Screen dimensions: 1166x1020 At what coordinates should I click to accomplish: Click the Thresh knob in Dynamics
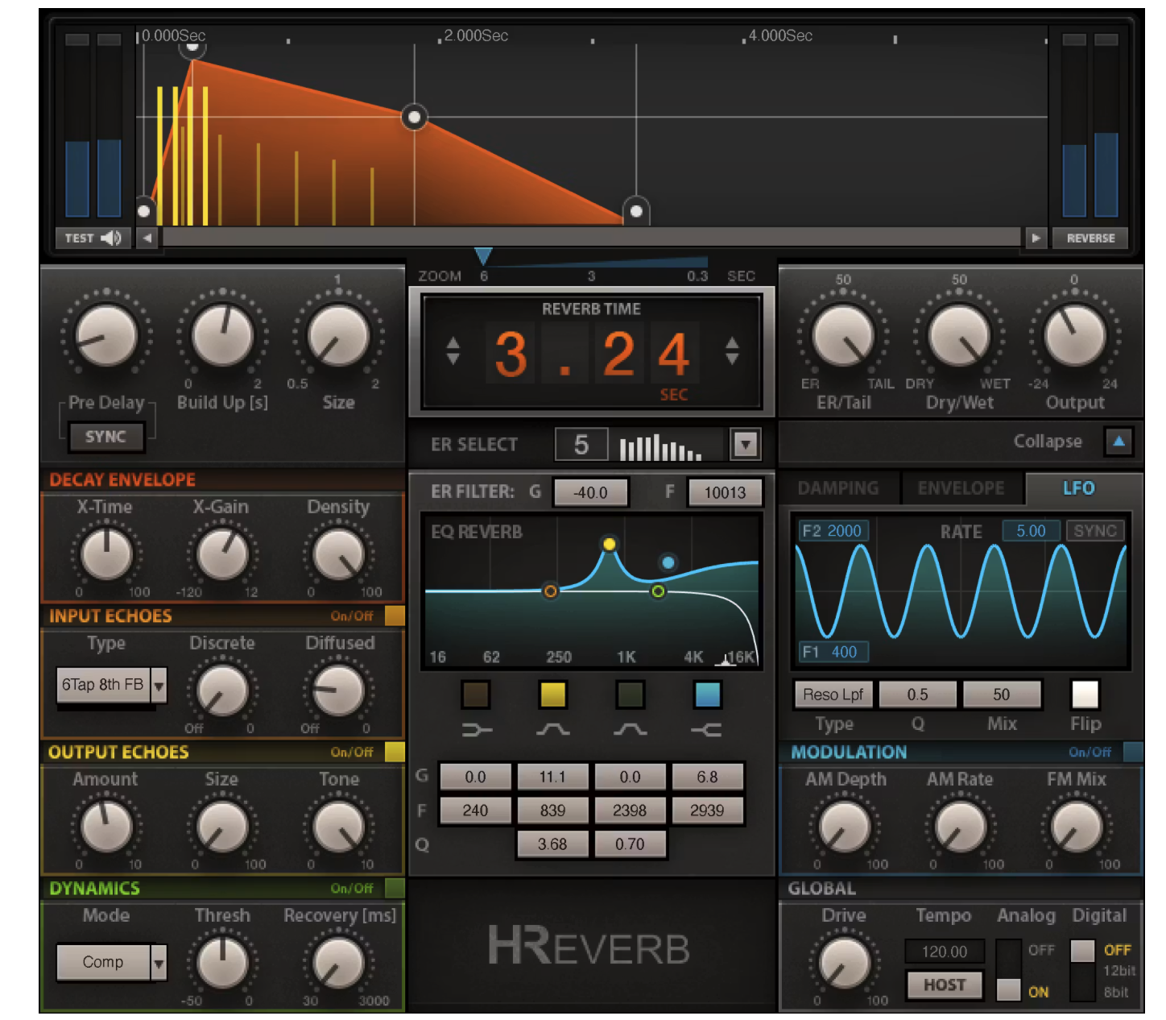coord(222,963)
